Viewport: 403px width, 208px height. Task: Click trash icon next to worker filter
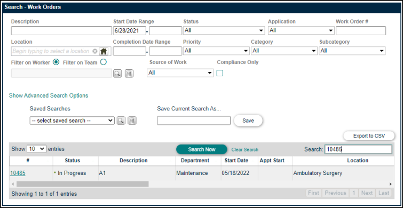pos(129,74)
